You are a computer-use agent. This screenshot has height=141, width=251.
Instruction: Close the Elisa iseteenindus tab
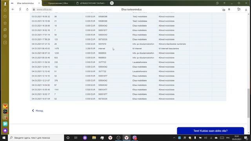(x=39, y=3)
